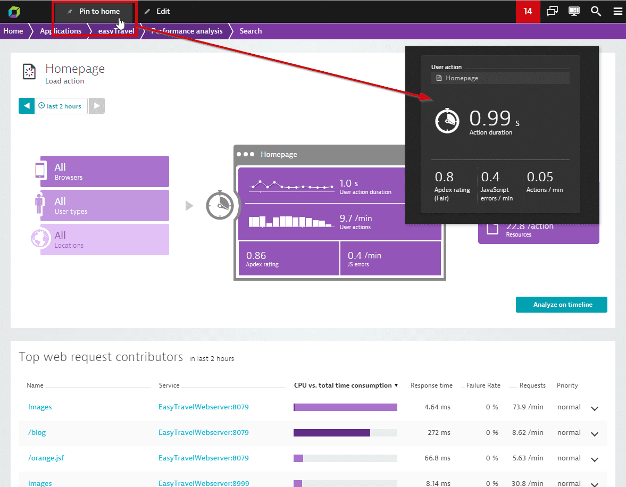Expand the /blog row details

click(x=595, y=434)
